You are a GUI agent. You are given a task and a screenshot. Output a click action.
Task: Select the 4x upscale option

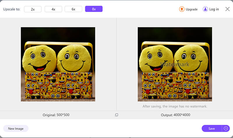coord(53,9)
